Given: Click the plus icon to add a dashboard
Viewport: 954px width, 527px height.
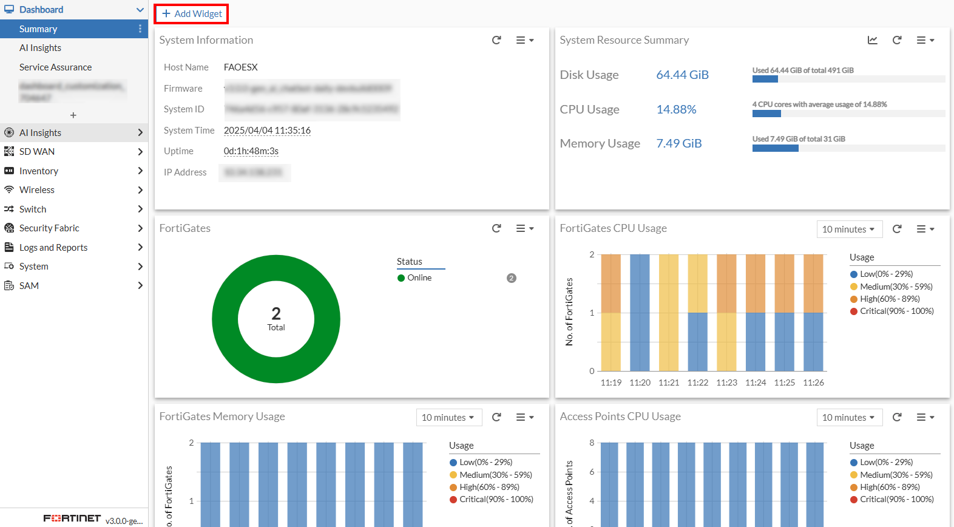Looking at the screenshot, I should (x=73, y=115).
